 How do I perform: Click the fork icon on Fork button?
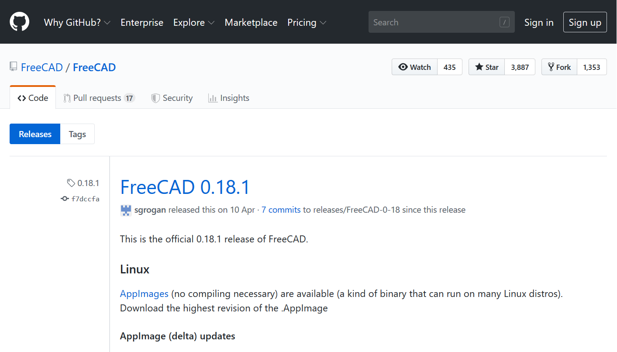[551, 67]
